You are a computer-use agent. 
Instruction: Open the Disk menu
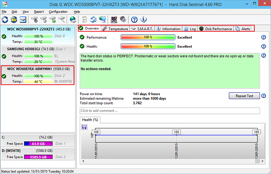tap(14, 12)
